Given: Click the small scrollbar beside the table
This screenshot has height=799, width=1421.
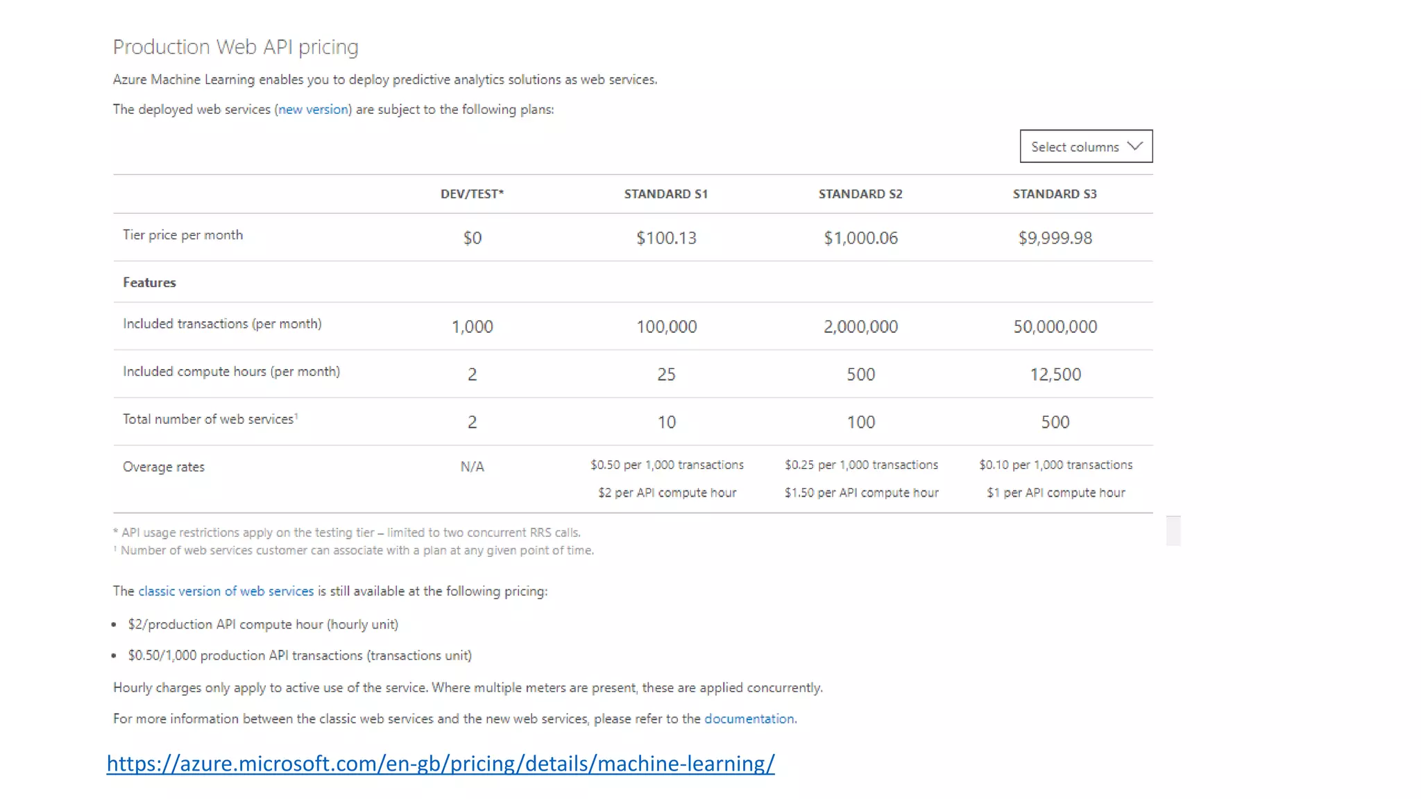Looking at the screenshot, I should click(1173, 531).
